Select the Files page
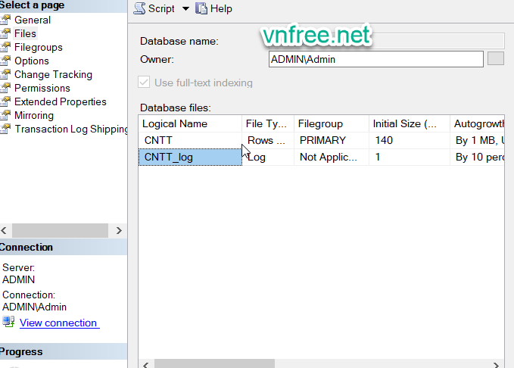Viewport: 514px width, 368px height. [x=25, y=33]
